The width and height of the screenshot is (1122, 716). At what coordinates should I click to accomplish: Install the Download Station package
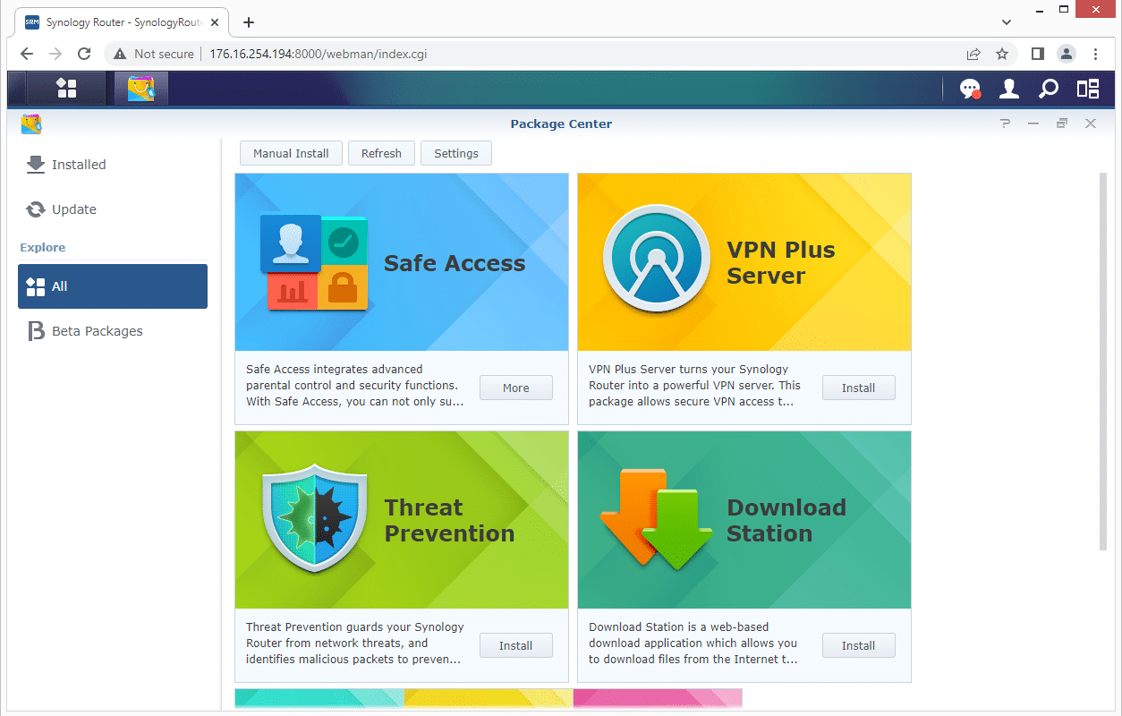click(859, 645)
